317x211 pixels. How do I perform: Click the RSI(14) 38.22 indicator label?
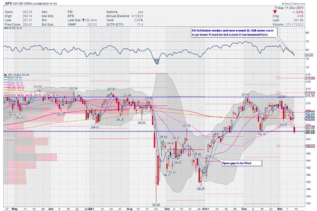pyautogui.click(x=13, y=28)
